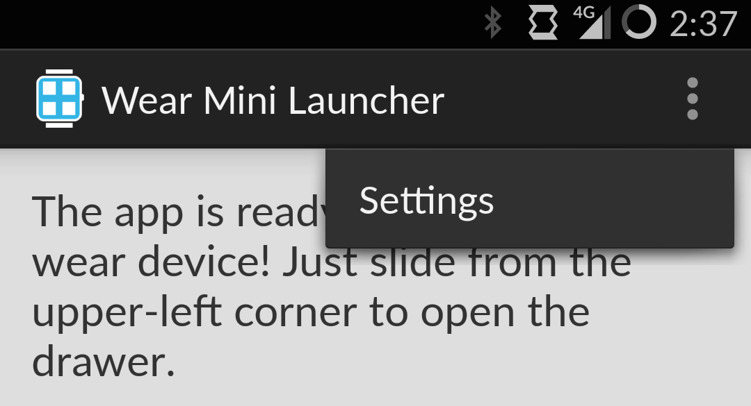Click the small 4G label above signal bars
This screenshot has width=751, height=406.
[x=584, y=12]
